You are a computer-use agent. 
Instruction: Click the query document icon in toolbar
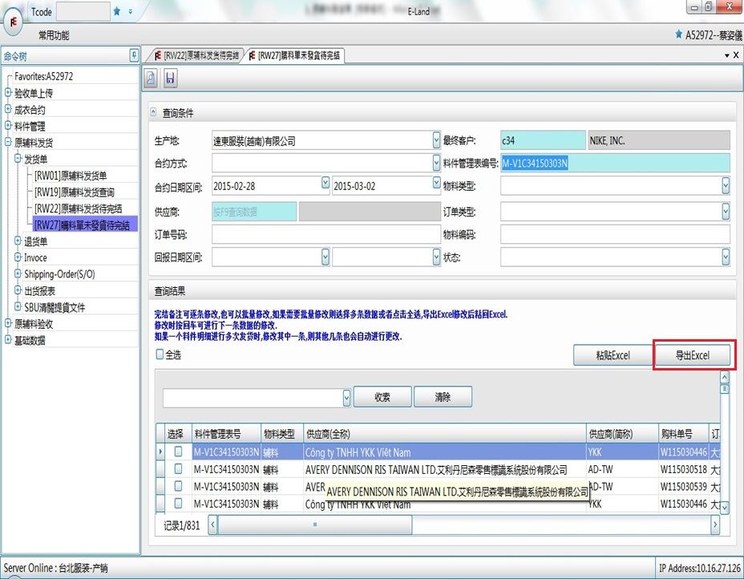151,78
